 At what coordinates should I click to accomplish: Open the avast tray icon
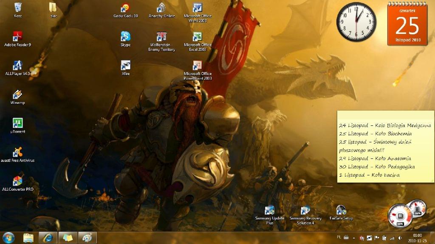pyautogui.click(x=362, y=238)
